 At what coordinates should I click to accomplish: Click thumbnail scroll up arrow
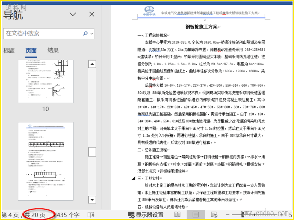(92, 64)
